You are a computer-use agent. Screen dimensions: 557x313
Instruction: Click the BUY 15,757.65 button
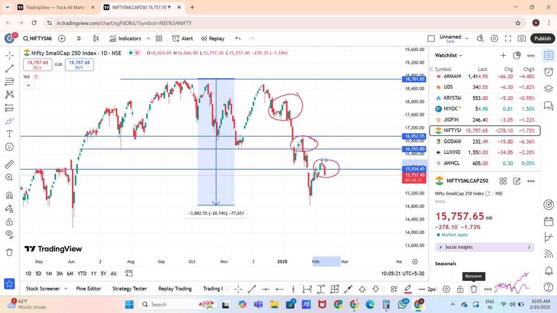[79, 64]
